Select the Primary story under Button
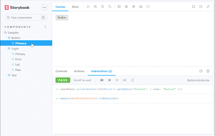 click(26, 43)
